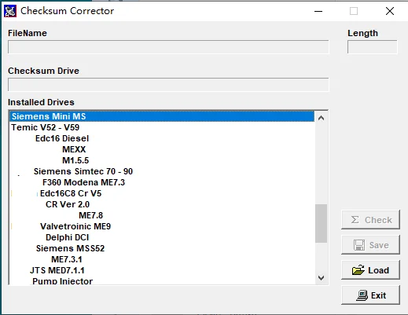This screenshot has height=315, width=408.
Task: Select Siemens Mini MS in the drives list
Action: pyautogui.click(x=162, y=116)
